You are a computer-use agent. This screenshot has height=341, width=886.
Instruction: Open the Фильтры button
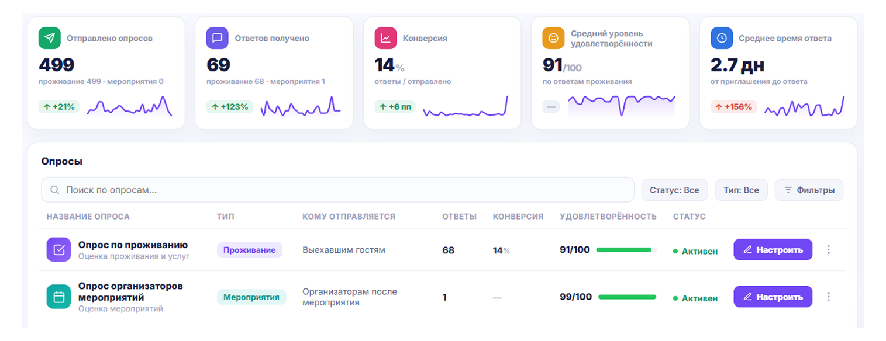point(809,190)
